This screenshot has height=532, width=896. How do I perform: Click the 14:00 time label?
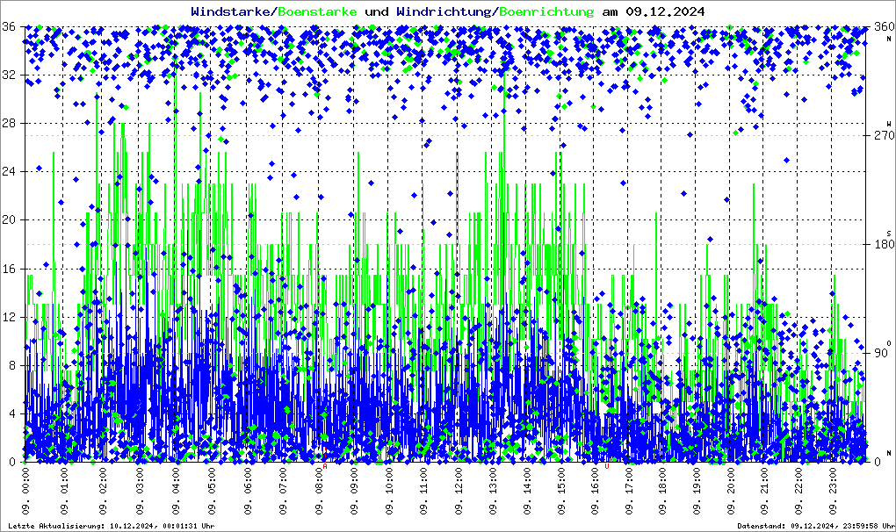[527, 491]
